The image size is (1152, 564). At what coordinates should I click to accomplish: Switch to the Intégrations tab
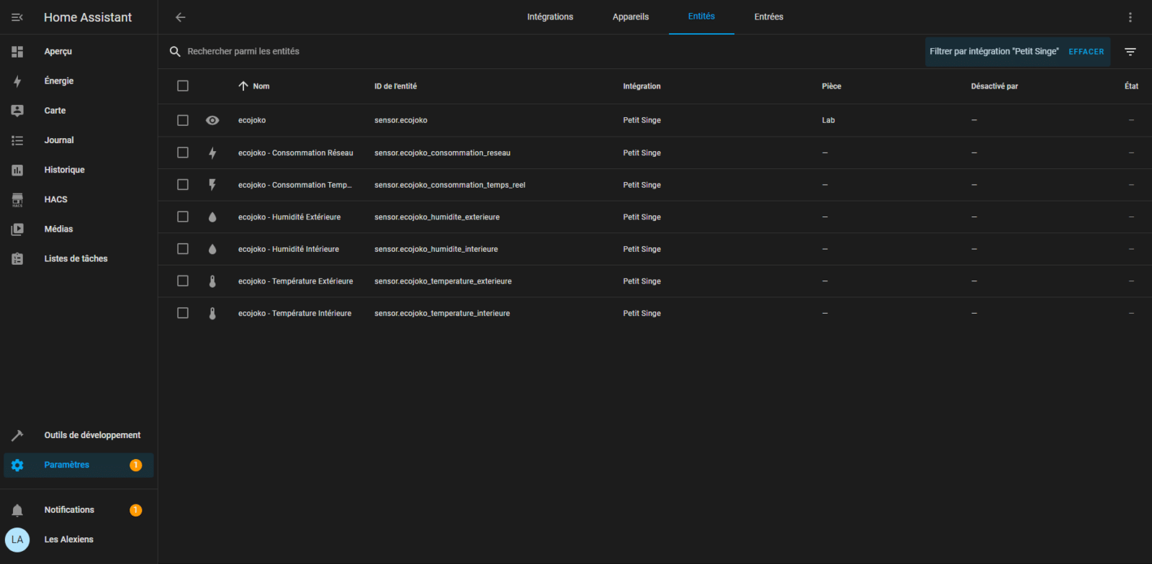click(x=550, y=17)
